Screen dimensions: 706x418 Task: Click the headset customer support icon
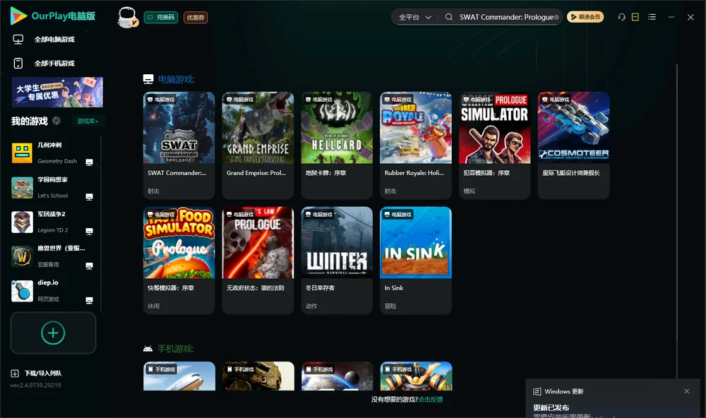(622, 17)
